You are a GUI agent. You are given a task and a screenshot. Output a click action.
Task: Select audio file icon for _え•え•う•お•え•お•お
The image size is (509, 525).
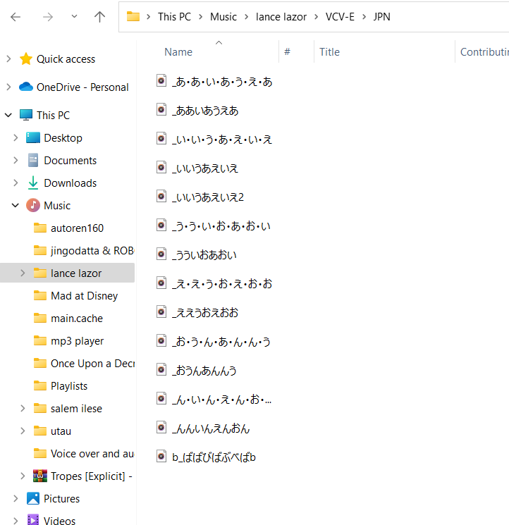[161, 283]
